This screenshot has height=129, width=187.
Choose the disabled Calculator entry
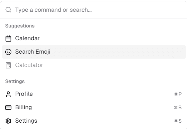93,65
